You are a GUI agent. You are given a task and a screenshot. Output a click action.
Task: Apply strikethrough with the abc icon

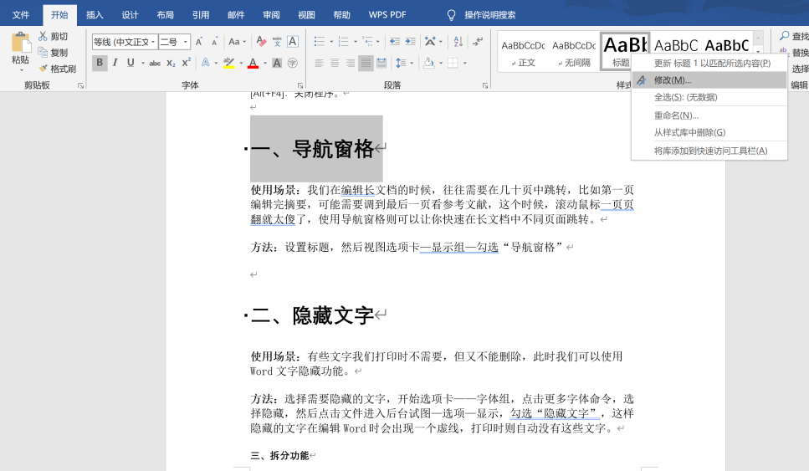(x=155, y=63)
